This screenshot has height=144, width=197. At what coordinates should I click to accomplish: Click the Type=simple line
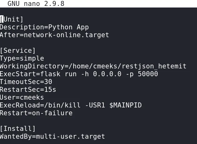click(22, 58)
